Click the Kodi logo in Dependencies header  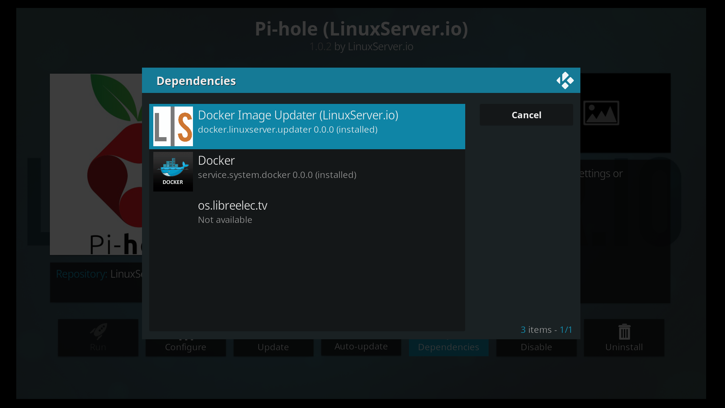coord(565,80)
